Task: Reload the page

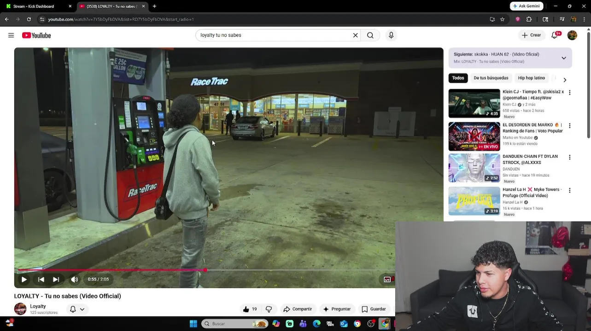Action: coord(29,19)
